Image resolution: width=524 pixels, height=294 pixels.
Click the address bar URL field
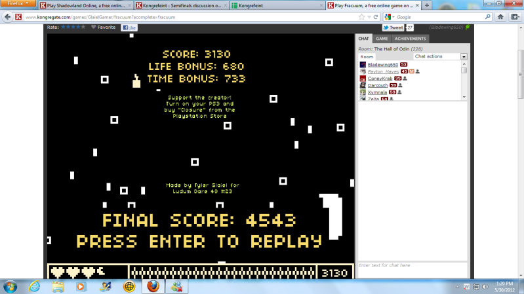coord(190,17)
